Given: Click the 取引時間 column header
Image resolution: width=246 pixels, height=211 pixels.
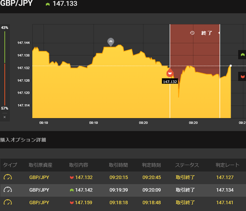Looking at the screenshot, I should (118, 165).
